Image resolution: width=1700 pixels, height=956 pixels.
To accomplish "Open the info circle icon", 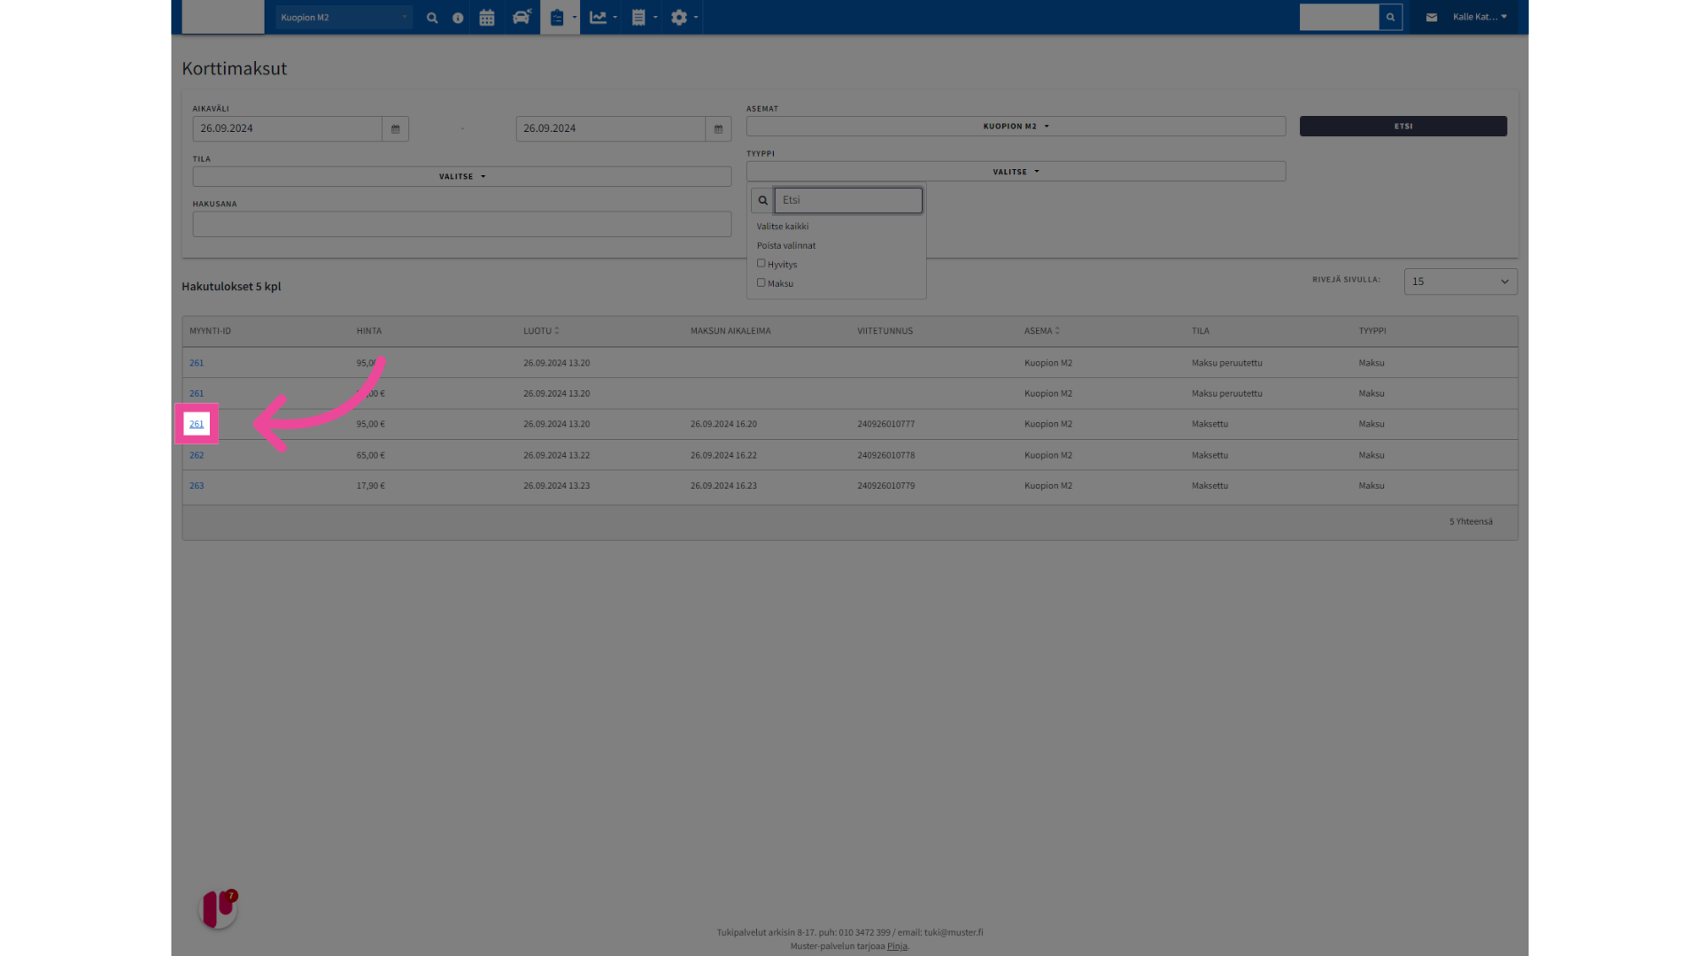I will pyautogui.click(x=458, y=18).
